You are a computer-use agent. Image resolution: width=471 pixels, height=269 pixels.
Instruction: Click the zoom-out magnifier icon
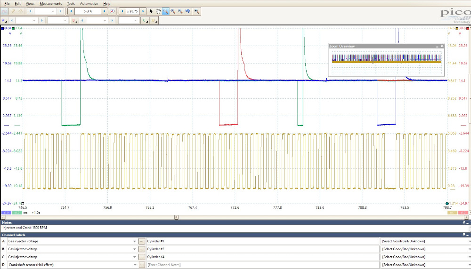(180, 11)
